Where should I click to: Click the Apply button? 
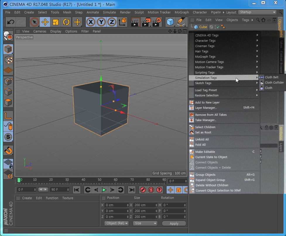pos(174,223)
